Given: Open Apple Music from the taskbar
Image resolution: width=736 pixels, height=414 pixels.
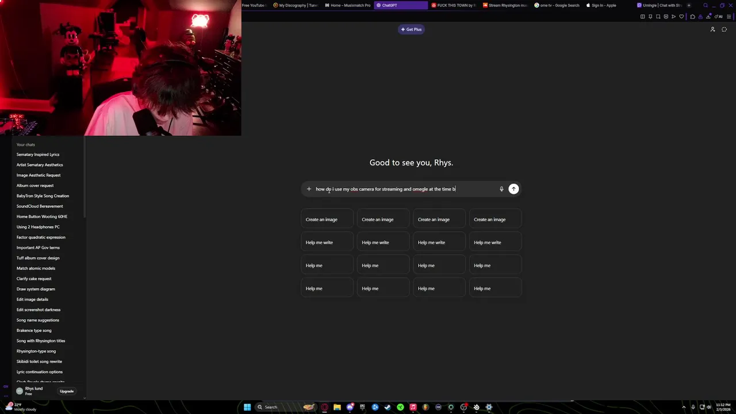Looking at the screenshot, I should click(413, 407).
